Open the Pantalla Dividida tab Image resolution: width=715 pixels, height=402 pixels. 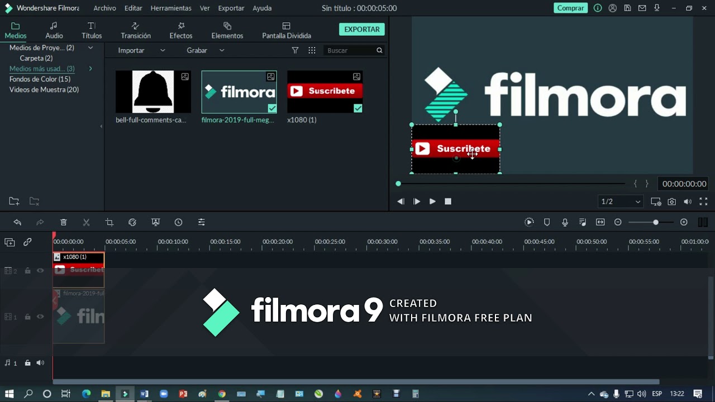click(287, 31)
